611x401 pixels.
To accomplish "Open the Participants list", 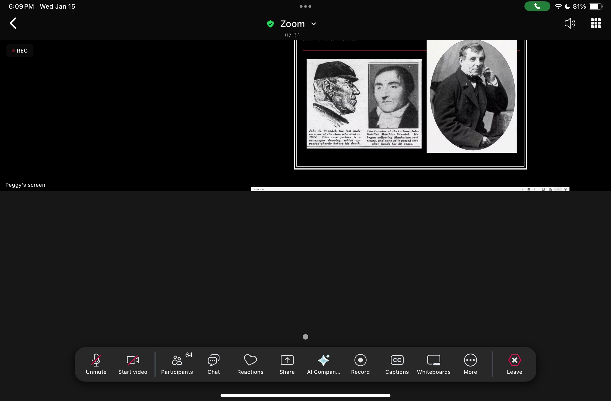I will (177, 364).
